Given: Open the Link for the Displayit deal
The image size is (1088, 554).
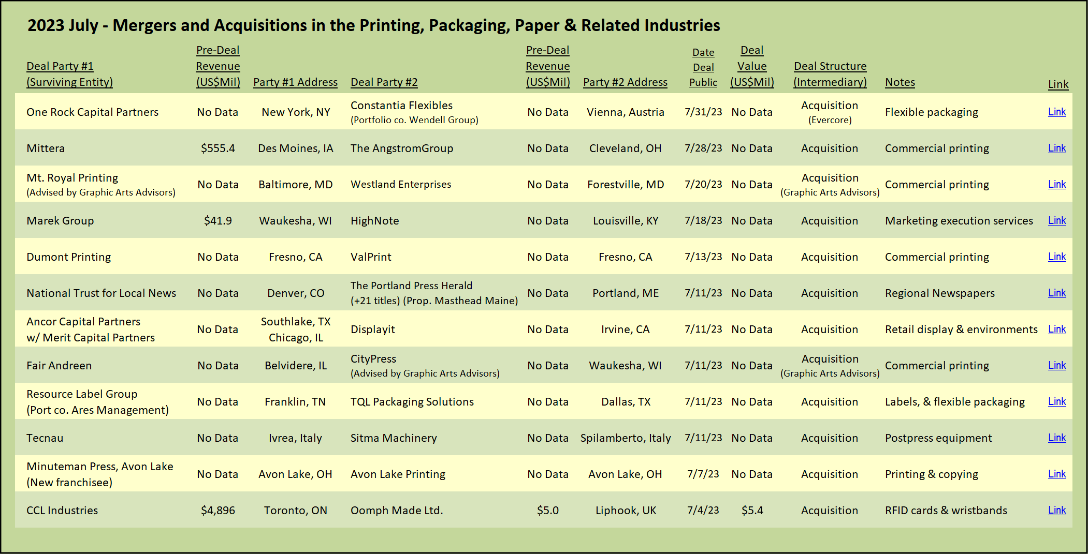Looking at the screenshot, I should tap(1056, 329).
